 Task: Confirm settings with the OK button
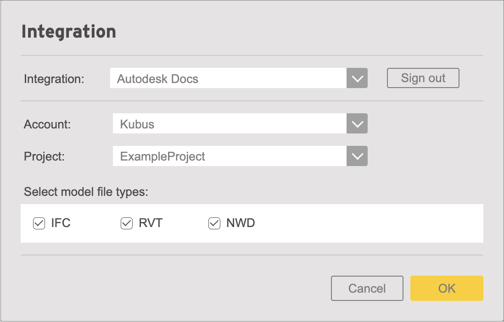pos(447,288)
